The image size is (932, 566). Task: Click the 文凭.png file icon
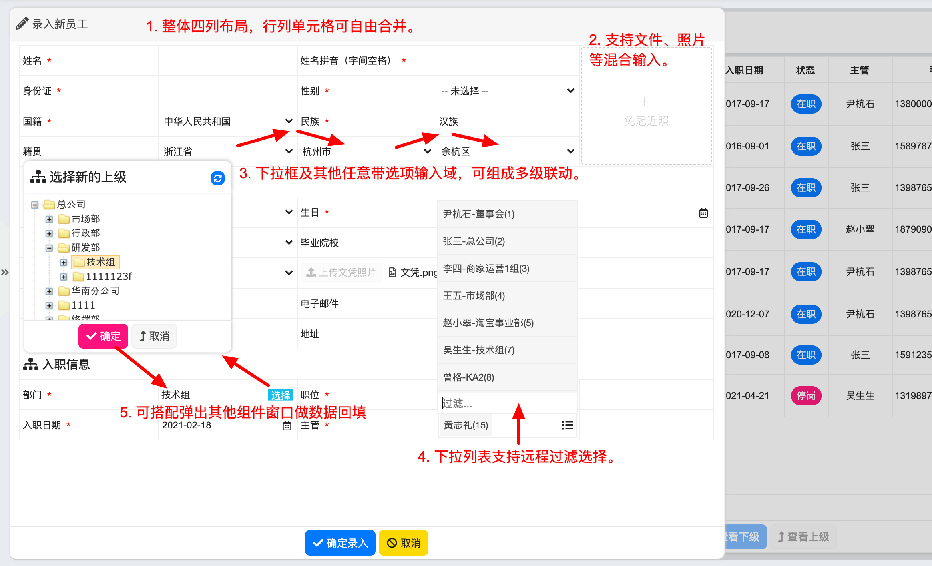coord(392,273)
